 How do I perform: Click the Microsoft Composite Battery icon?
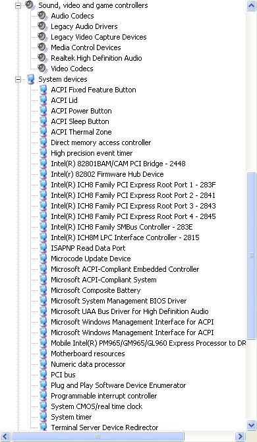pyautogui.click(x=43, y=290)
